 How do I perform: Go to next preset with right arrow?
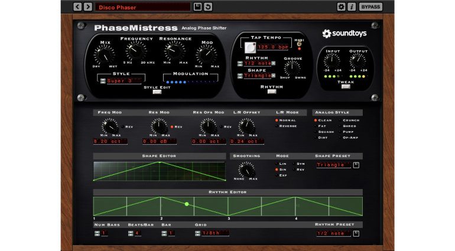[x=88, y=6]
